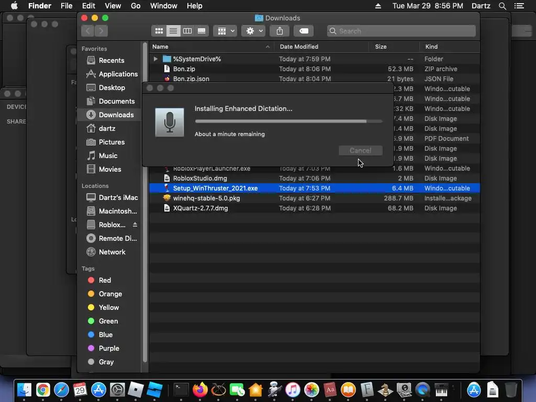Open Terminal from the Dock

(x=181, y=390)
